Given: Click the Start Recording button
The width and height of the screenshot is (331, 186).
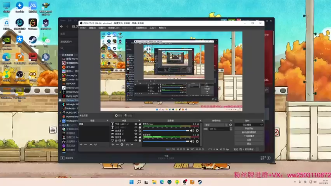Looking at the screenshot, I should (249, 129).
